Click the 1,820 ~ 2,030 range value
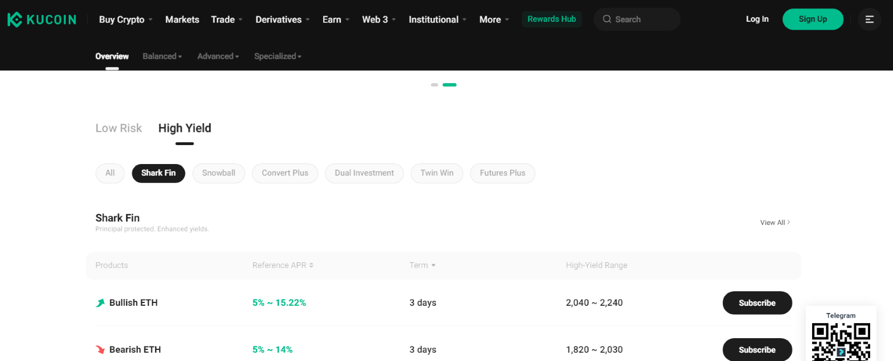893x361 pixels. click(x=594, y=350)
